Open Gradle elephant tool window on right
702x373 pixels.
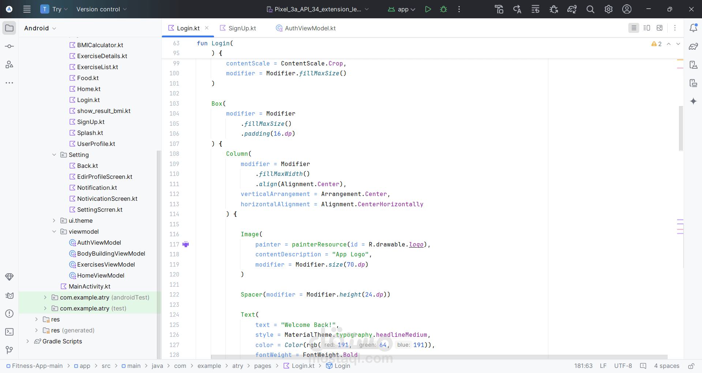coord(693,46)
